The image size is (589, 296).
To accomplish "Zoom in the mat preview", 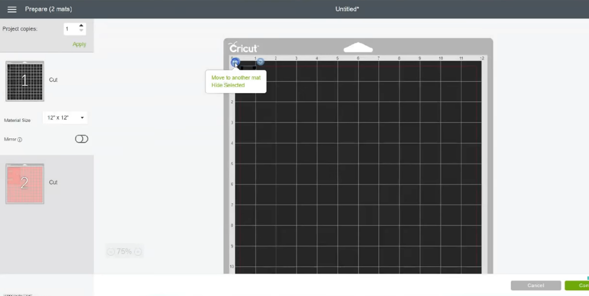I will (x=138, y=252).
